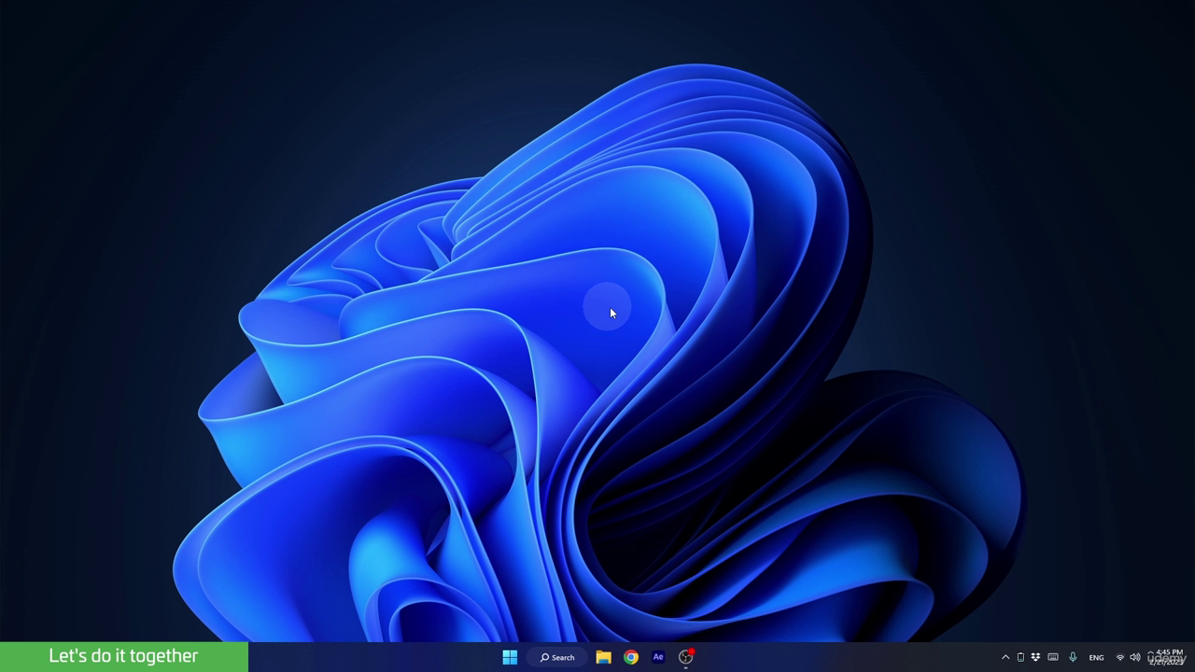Launch Google Chrome from the taskbar
The width and height of the screenshot is (1195, 672).
[631, 657]
